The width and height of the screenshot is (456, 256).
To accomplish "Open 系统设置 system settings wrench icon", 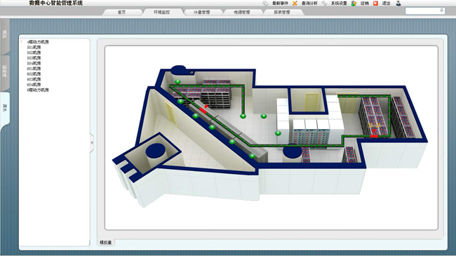I will 324,4.
